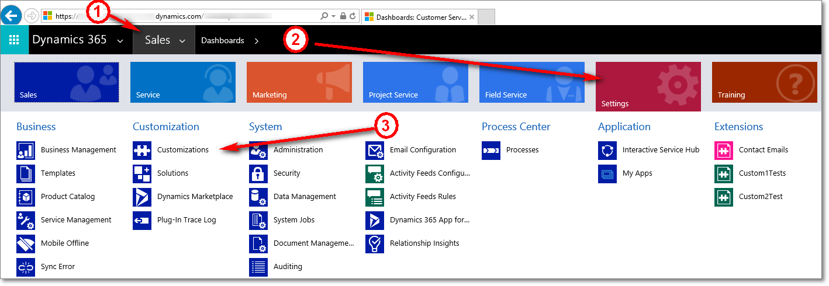Open the My Apps link
The height and width of the screenshot is (286, 829).
click(x=637, y=173)
